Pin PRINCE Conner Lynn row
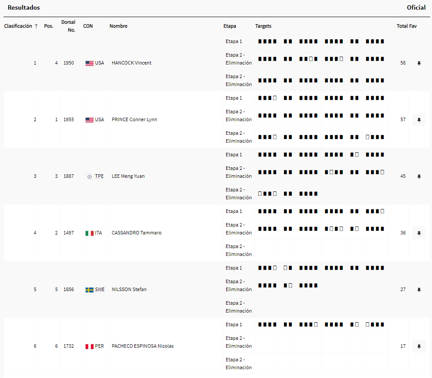This screenshot has width=432, height=378. pos(419,120)
